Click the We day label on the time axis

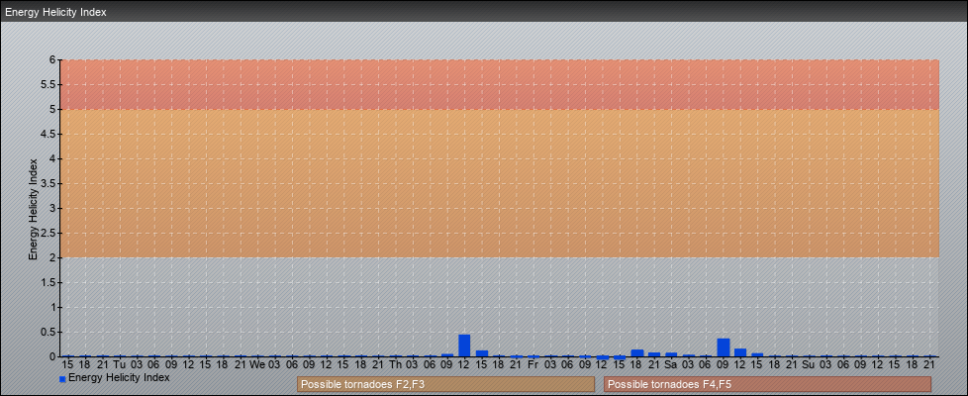point(257,364)
